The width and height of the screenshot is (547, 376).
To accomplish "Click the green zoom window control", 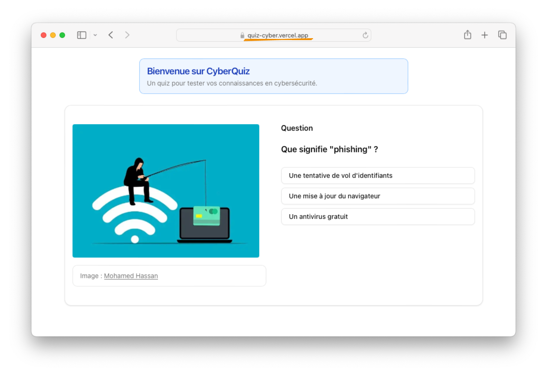I will pyautogui.click(x=62, y=35).
